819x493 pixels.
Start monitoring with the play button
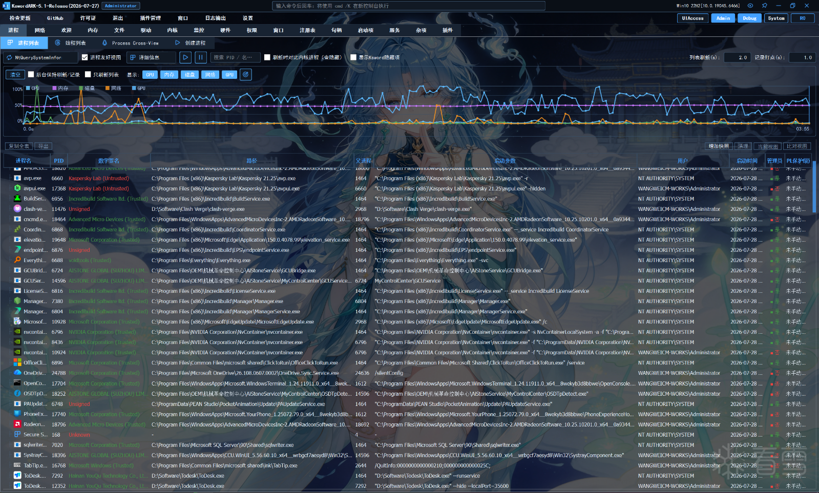tap(186, 57)
